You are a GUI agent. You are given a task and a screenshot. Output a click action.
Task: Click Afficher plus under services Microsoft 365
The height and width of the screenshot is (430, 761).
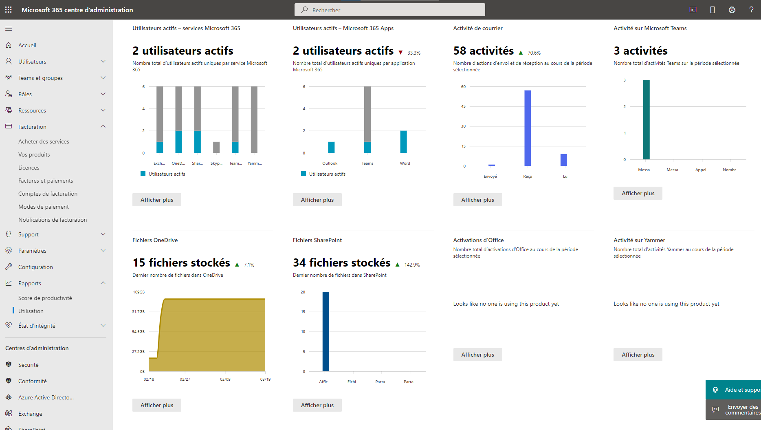coord(157,200)
